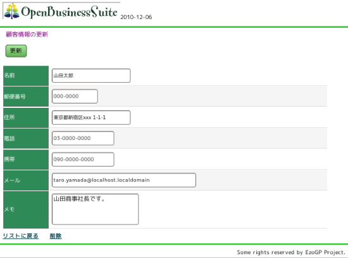Select the 住所 address input field
This screenshot has width=348, height=258.
[x=91, y=117]
